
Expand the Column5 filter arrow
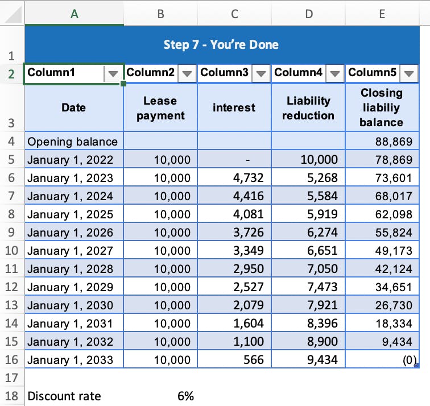pyautogui.click(x=408, y=73)
